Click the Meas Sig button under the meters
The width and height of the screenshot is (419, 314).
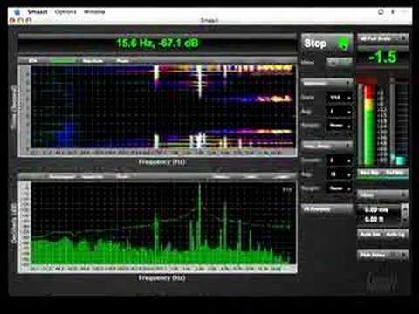[369, 173]
